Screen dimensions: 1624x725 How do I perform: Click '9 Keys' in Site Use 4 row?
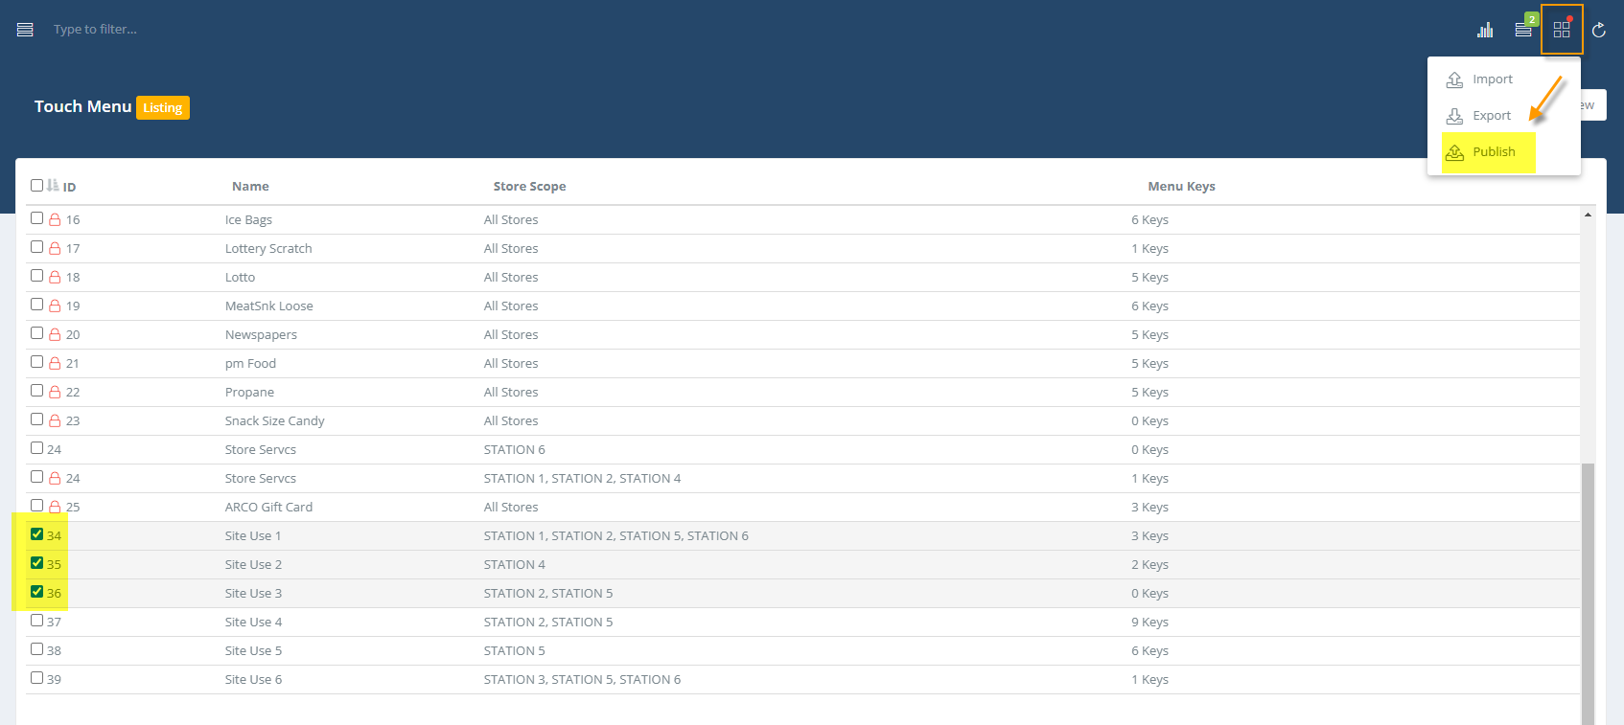pos(1149,623)
